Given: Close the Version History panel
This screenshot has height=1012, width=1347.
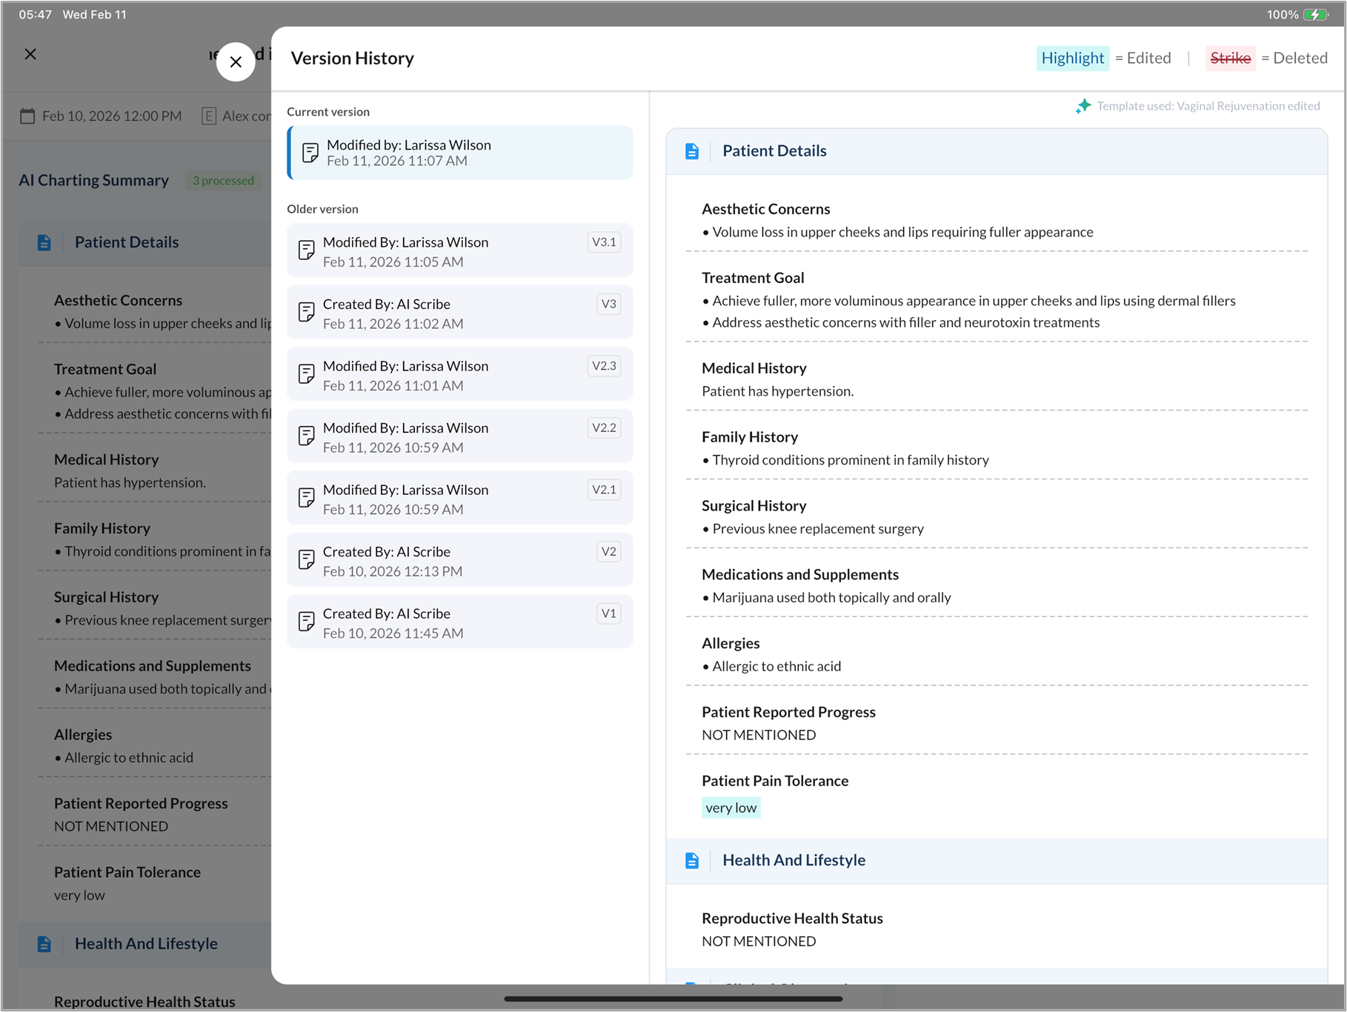Looking at the screenshot, I should click(x=236, y=61).
